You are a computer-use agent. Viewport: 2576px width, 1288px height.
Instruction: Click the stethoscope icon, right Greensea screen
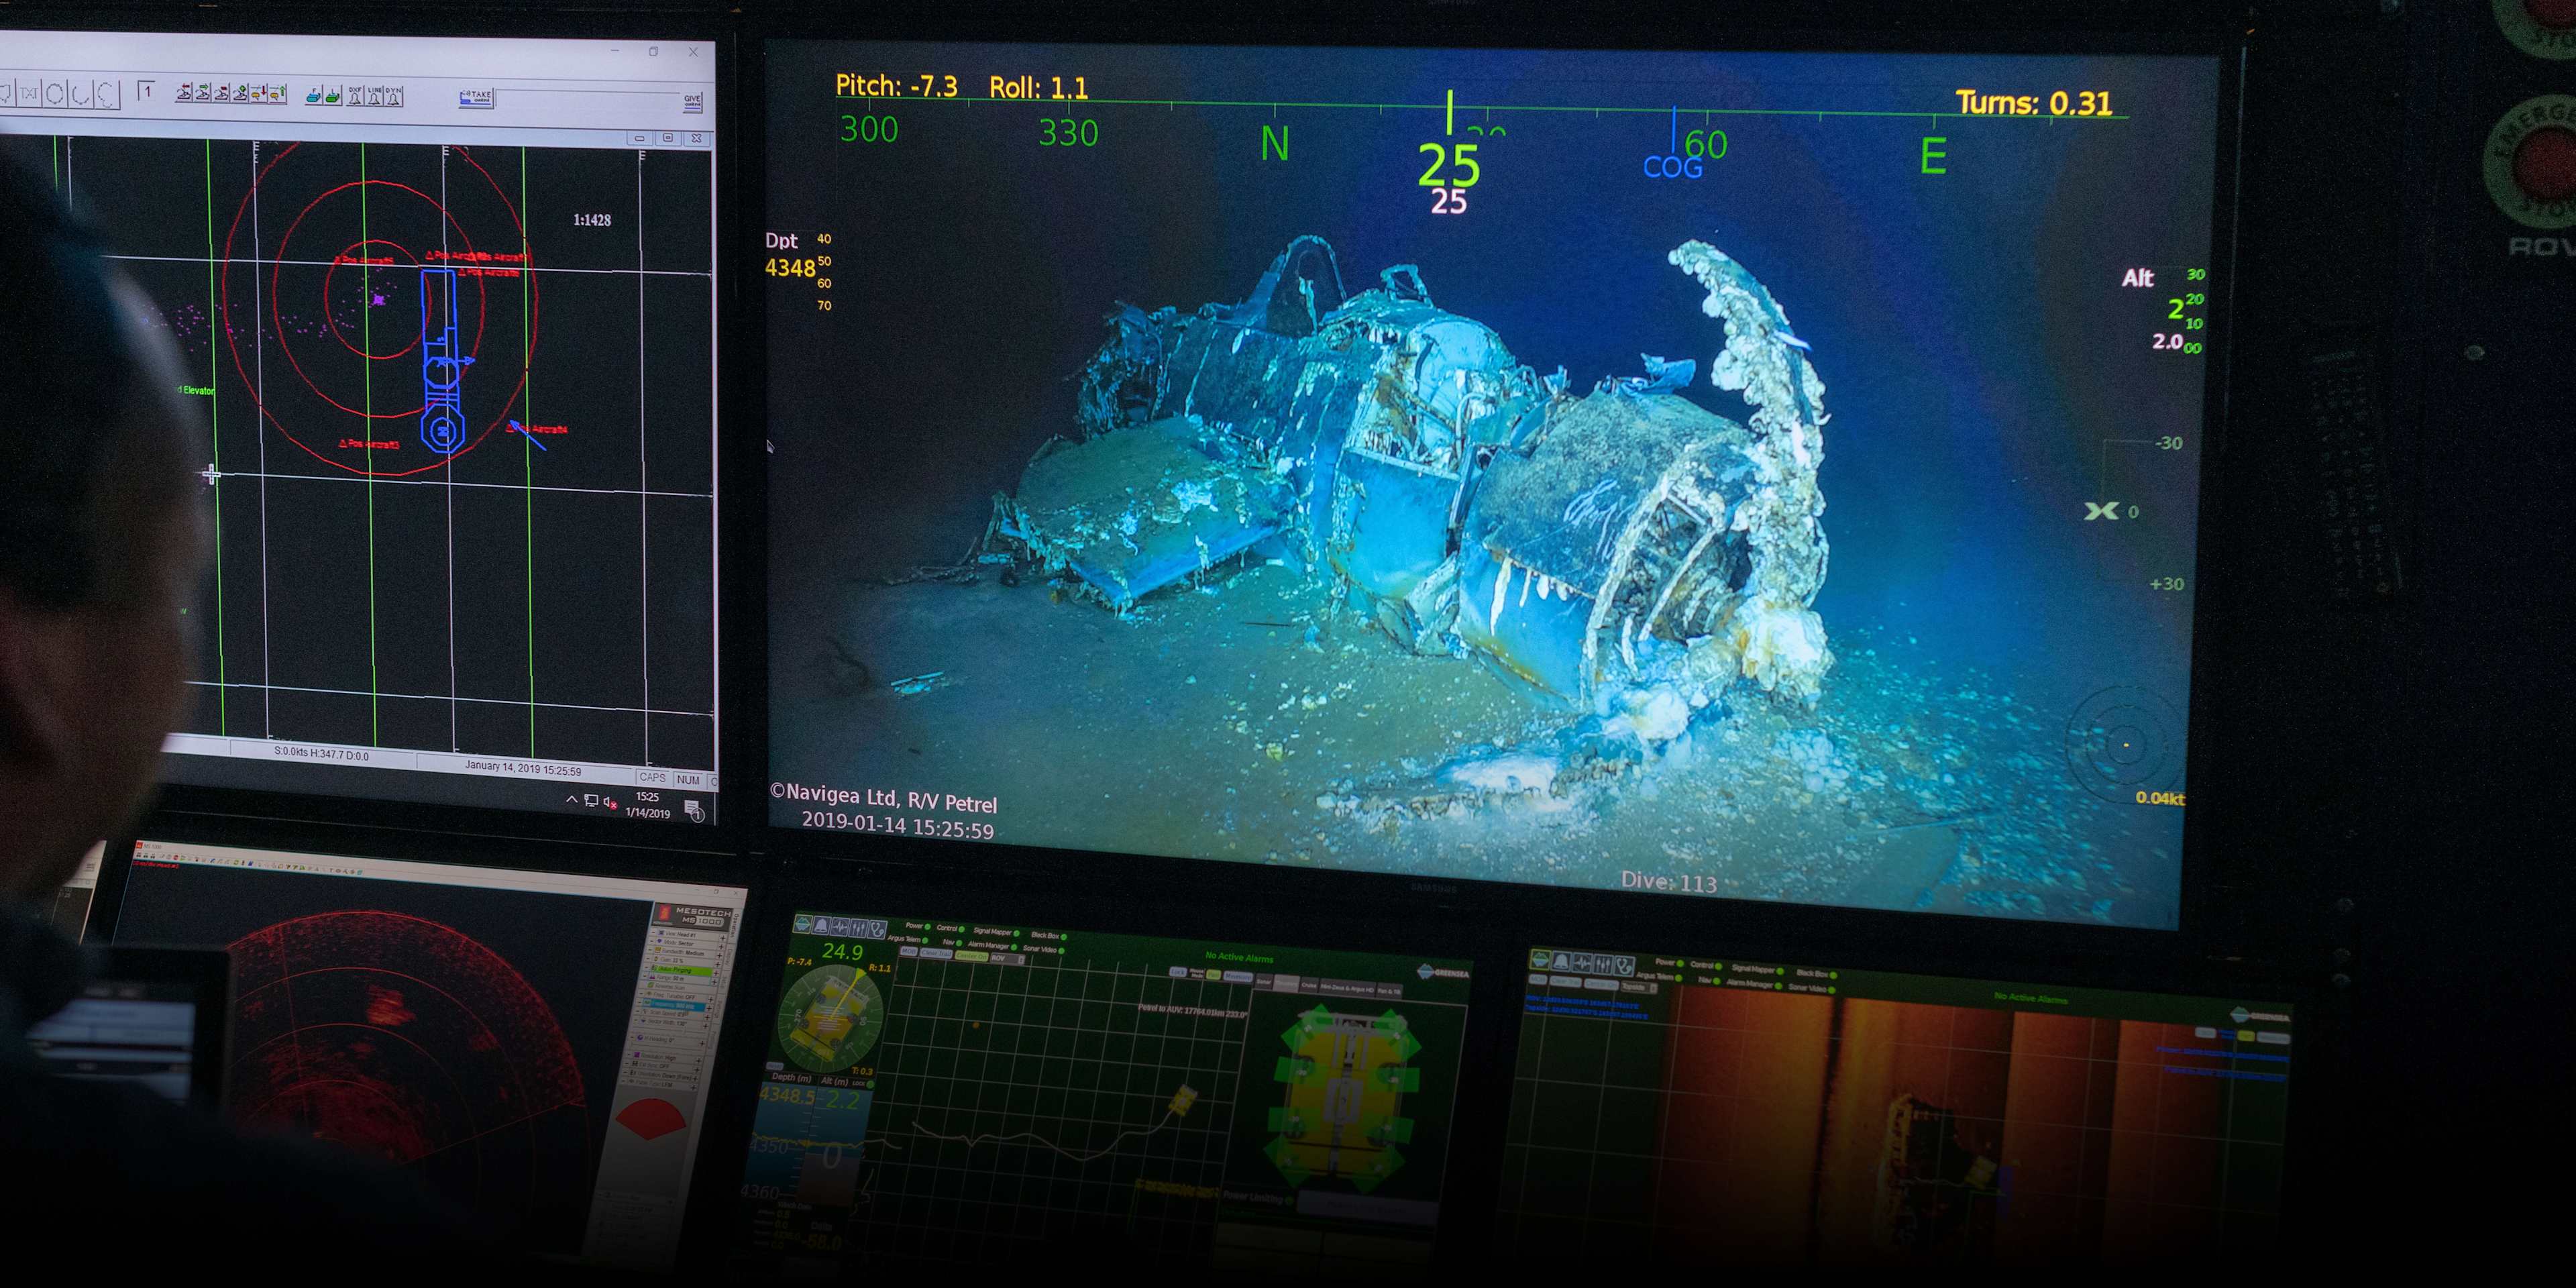[1624, 967]
